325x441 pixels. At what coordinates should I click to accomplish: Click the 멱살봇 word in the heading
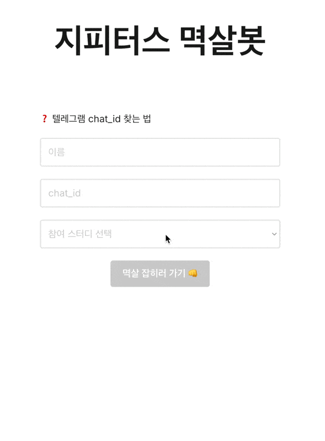pyautogui.click(x=222, y=41)
